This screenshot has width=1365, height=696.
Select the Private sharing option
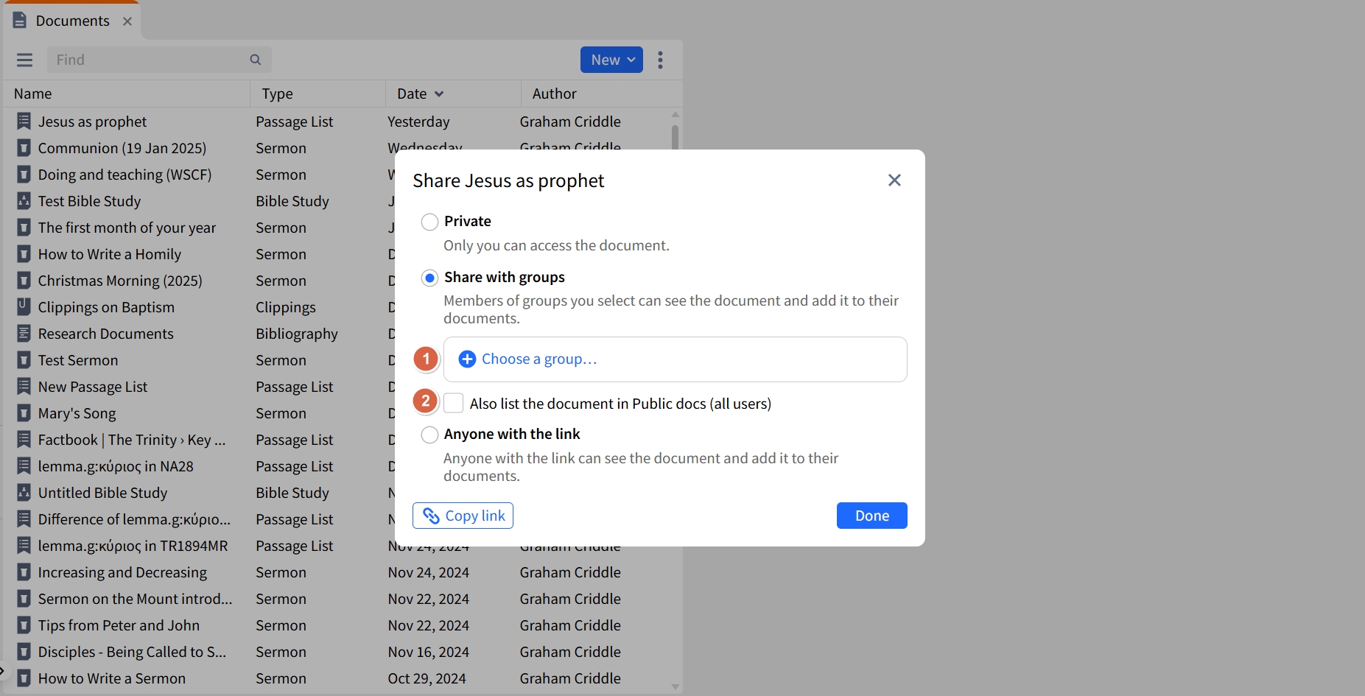pos(429,222)
